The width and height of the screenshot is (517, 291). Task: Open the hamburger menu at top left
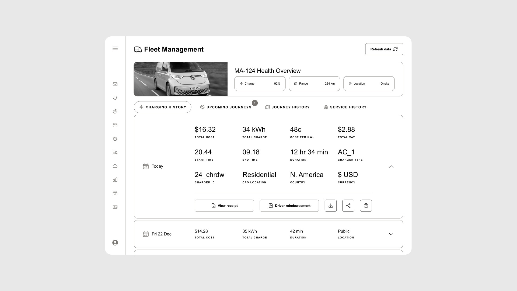tap(115, 48)
